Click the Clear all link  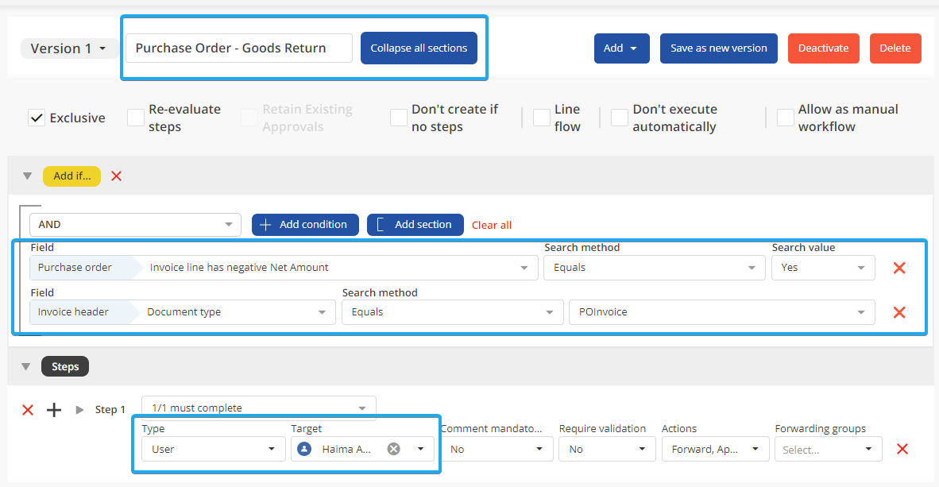(492, 225)
